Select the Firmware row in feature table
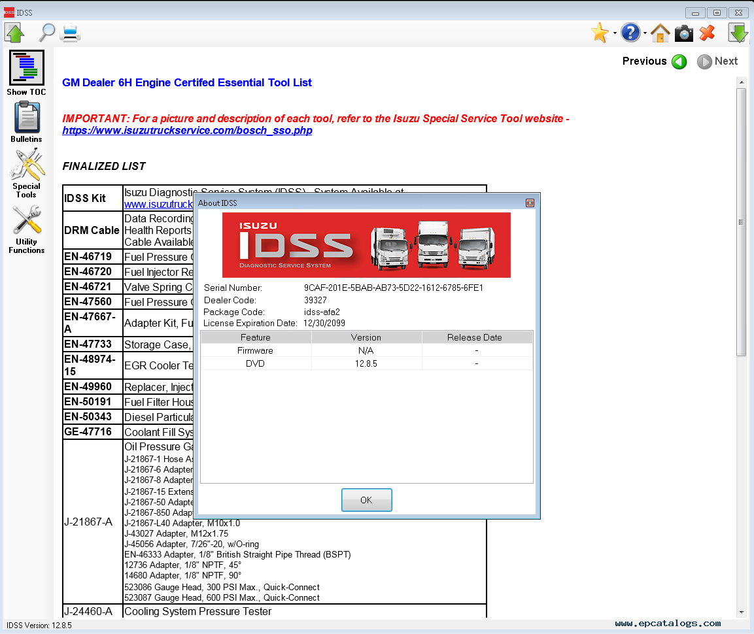The width and height of the screenshot is (754, 634). pyautogui.click(x=366, y=350)
